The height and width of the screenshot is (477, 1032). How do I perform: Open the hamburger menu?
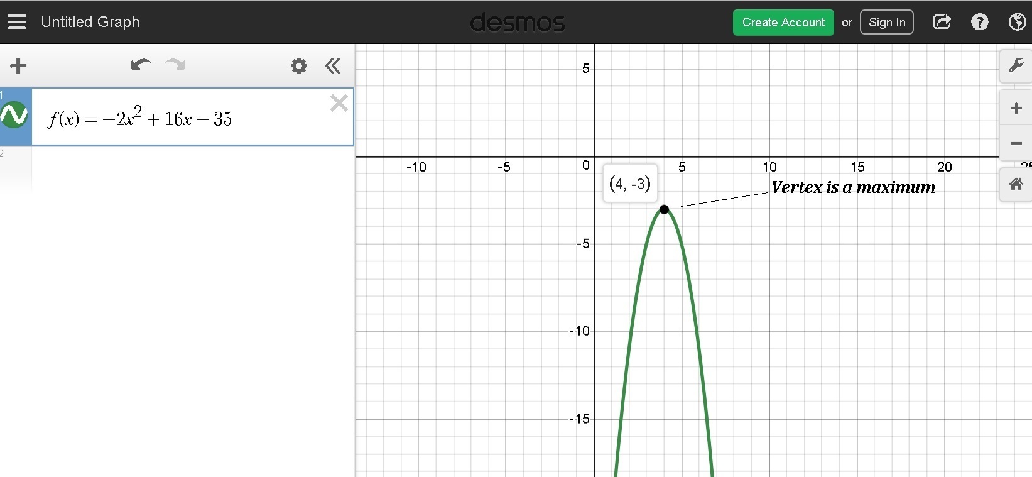17,22
